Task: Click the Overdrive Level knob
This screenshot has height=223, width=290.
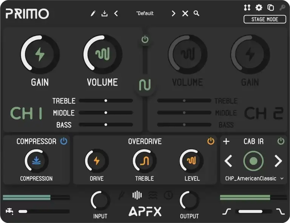Action: coord(191,161)
